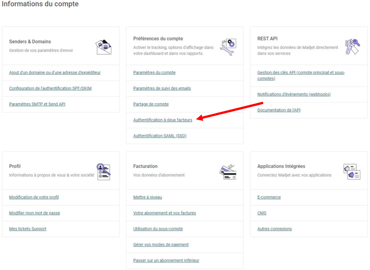Open Partage de compte
The width and height of the screenshot is (370, 270).
click(151, 104)
